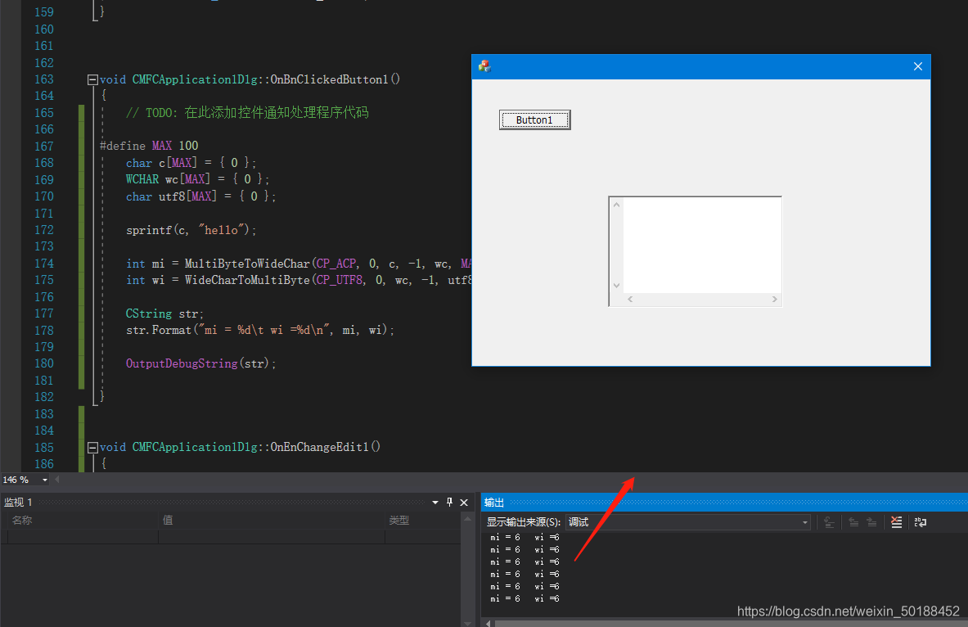
Task: Click WideCharToMultiByte on line 175
Action: [x=247, y=281]
